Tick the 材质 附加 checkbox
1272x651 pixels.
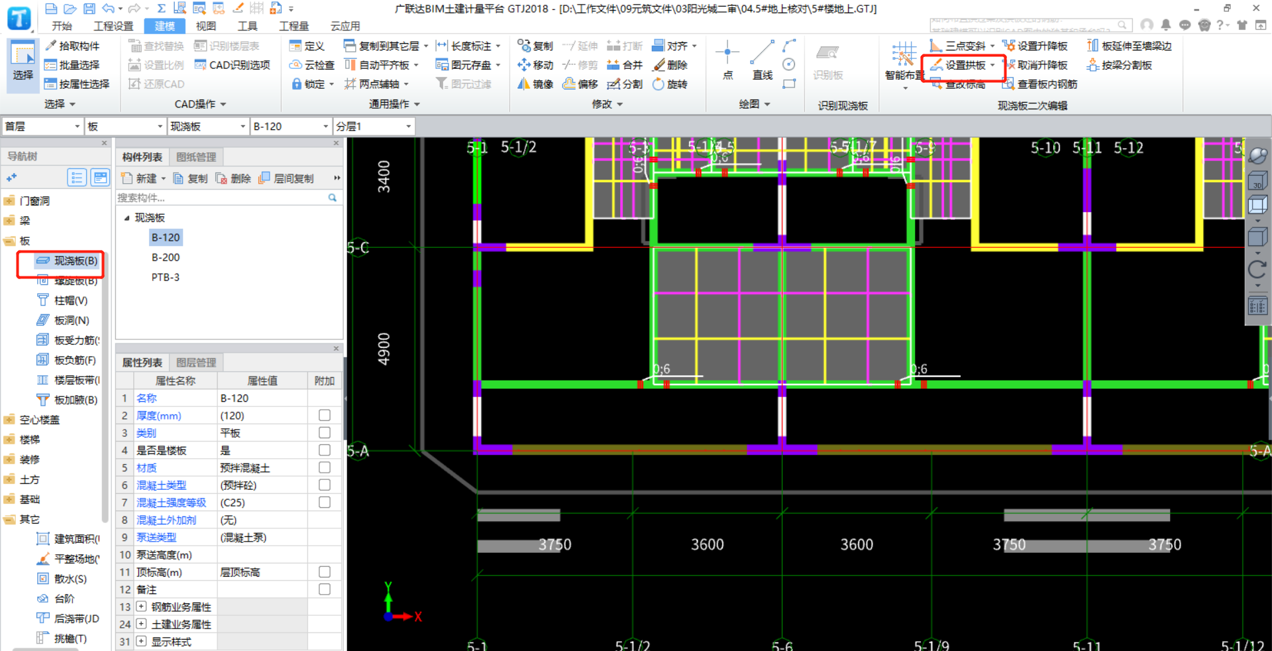325,467
